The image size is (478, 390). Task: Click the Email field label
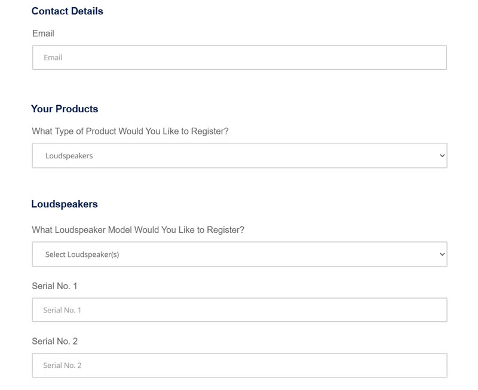pos(43,33)
